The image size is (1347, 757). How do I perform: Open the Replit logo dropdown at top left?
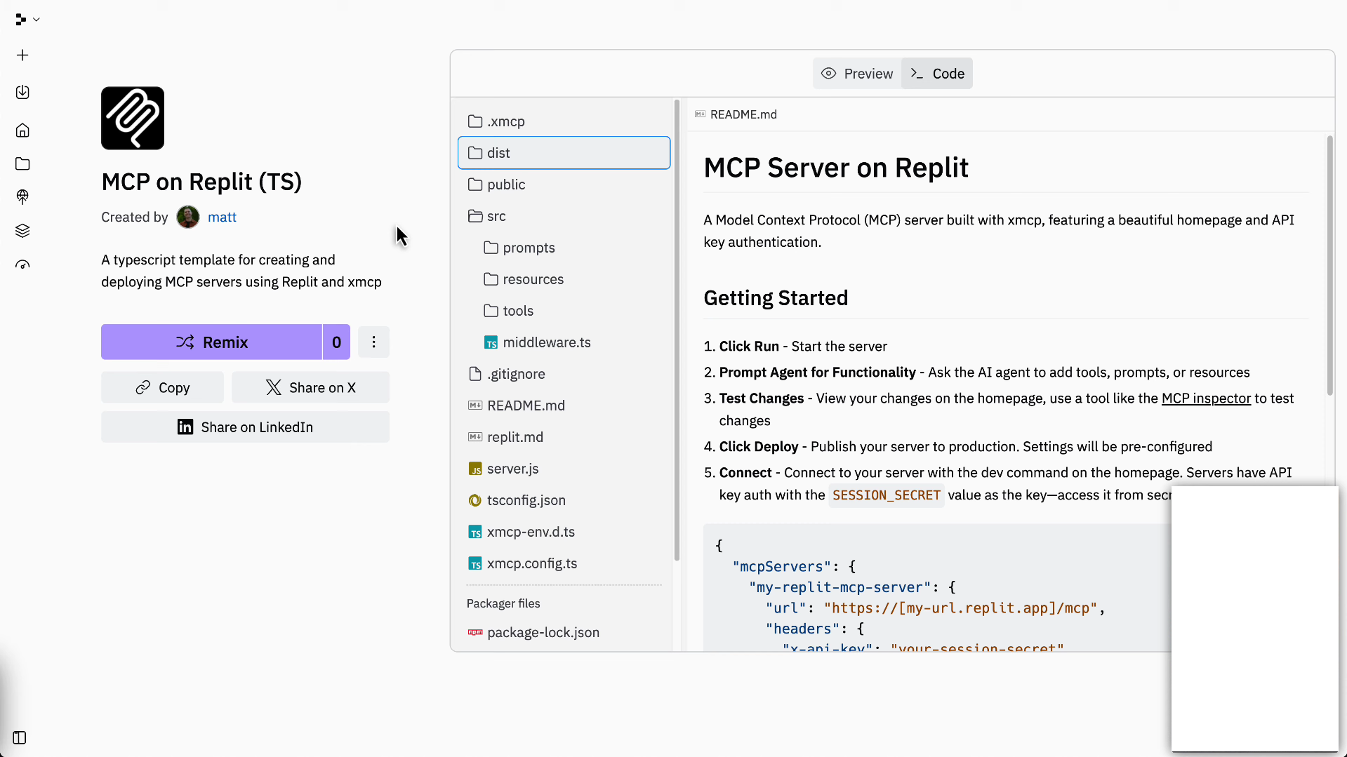pos(27,20)
